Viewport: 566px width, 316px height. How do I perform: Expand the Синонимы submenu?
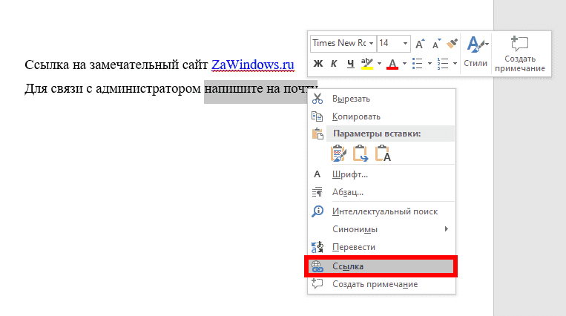coord(382,229)
